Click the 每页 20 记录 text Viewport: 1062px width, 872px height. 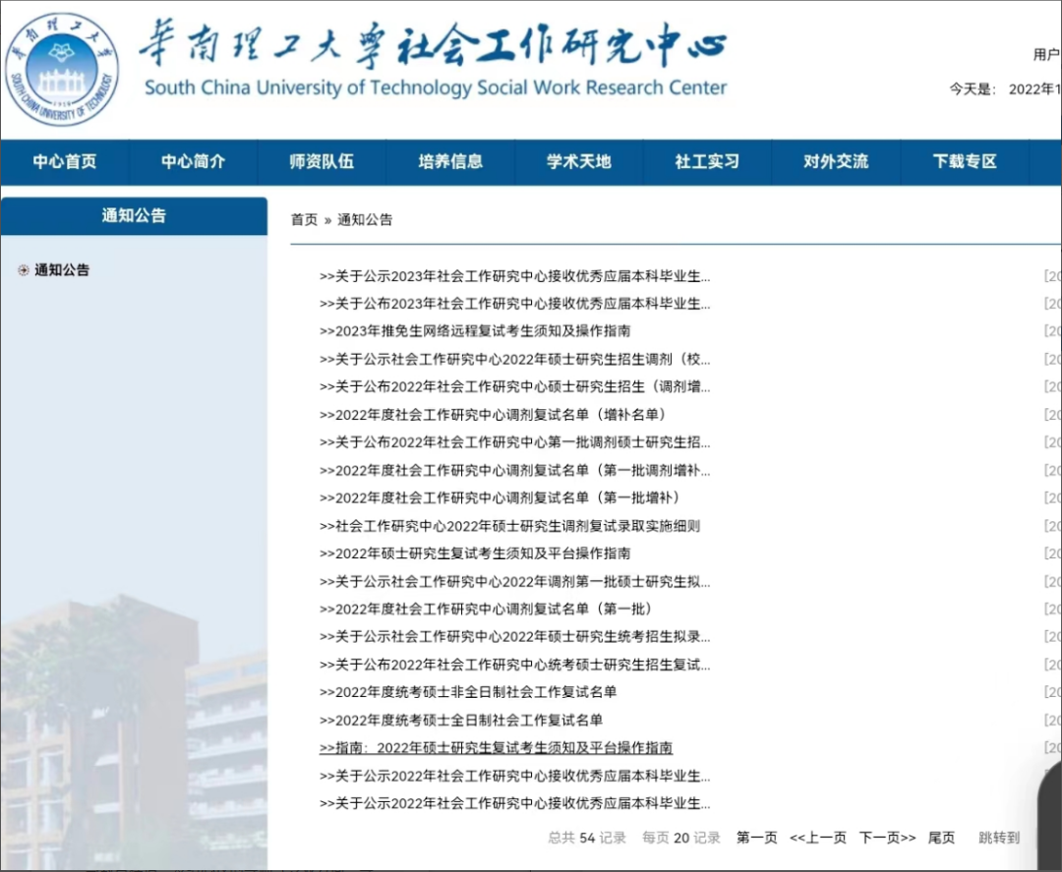(681, 839)
